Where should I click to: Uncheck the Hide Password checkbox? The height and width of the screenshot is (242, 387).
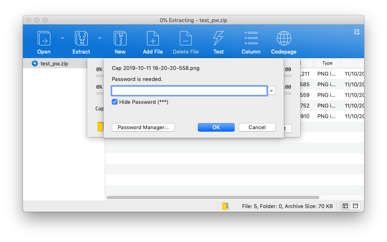115,102
